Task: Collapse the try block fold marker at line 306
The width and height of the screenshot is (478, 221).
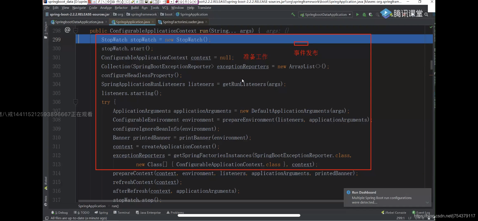Action: [x=75, y=102]
